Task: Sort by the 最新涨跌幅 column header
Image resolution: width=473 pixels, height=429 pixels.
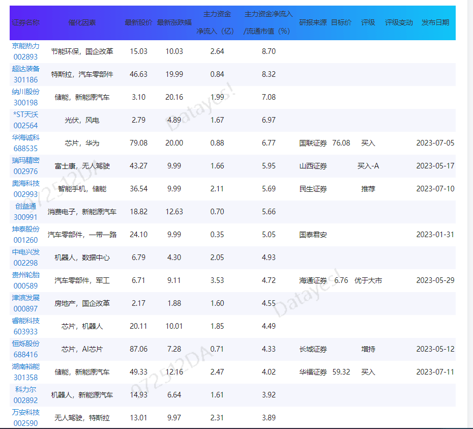Action: [174, 22]
